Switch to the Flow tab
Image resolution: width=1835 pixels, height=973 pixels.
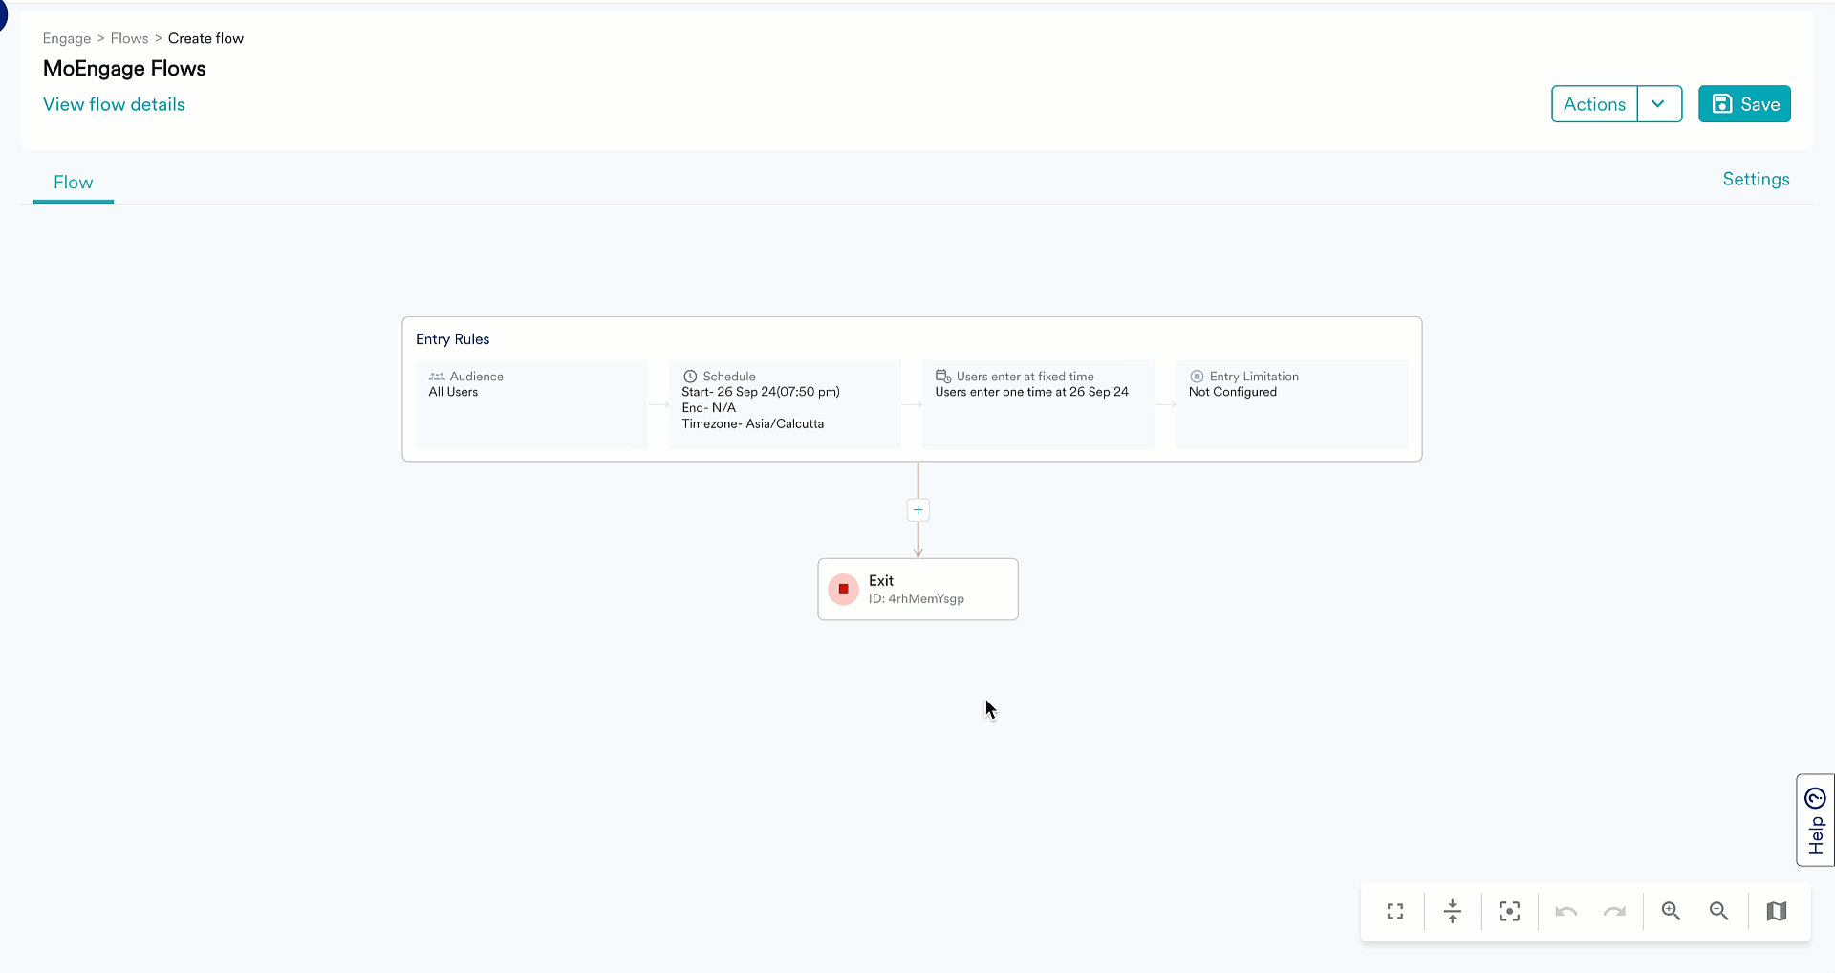(74, 183)
